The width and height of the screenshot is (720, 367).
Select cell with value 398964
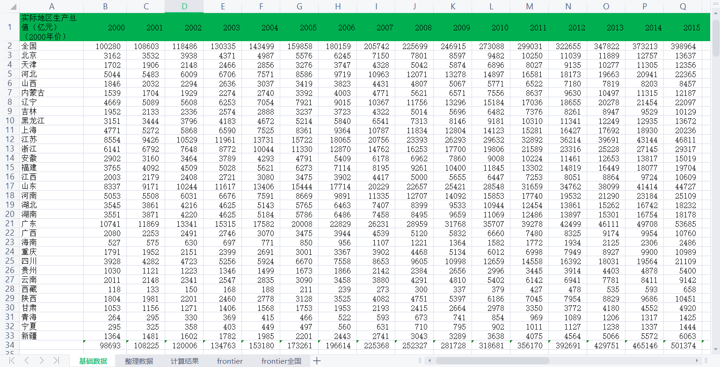pos(683,46)
